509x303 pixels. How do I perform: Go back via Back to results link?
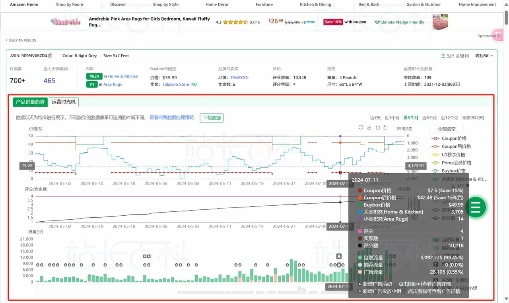click(x=21, y=40)
